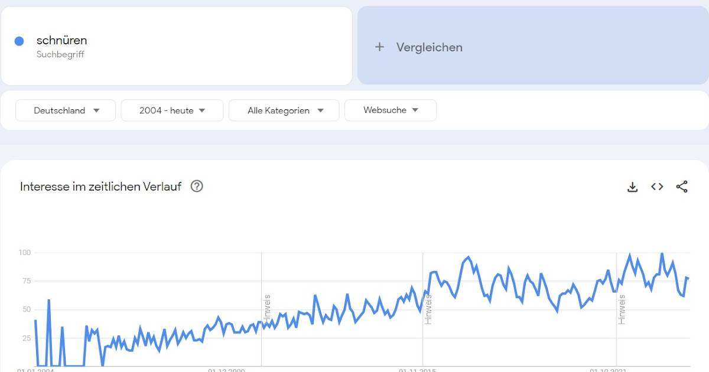
Task: Select the Hinweis marker near 2021
Action: 622,308
